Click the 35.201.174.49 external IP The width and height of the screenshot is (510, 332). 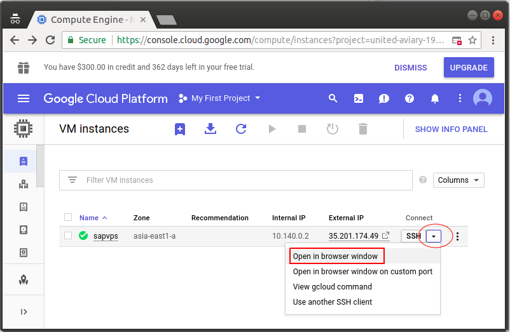point(353,236)
